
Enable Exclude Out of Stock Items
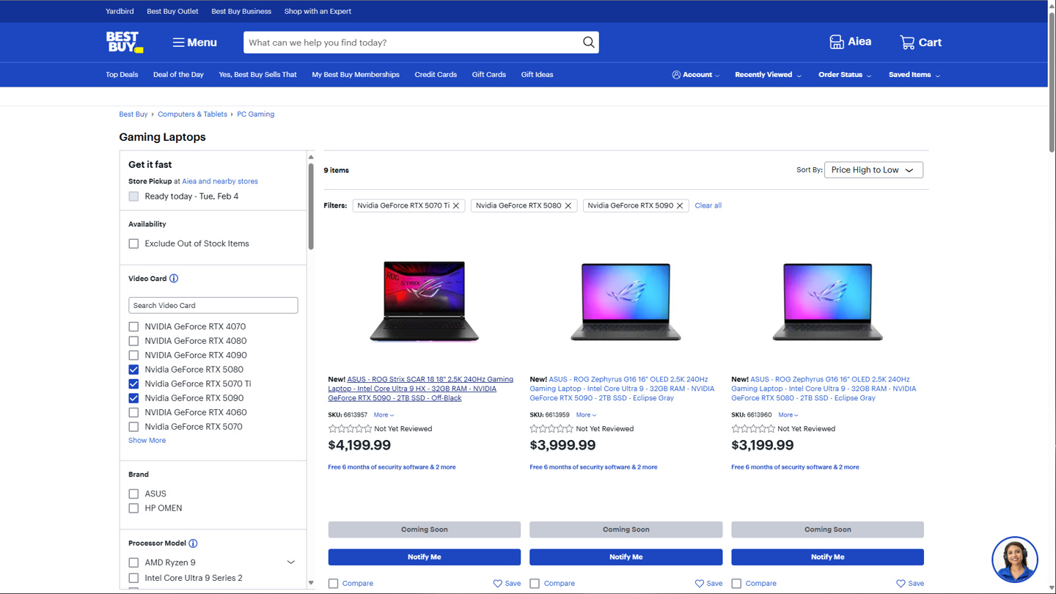(133, 243)
